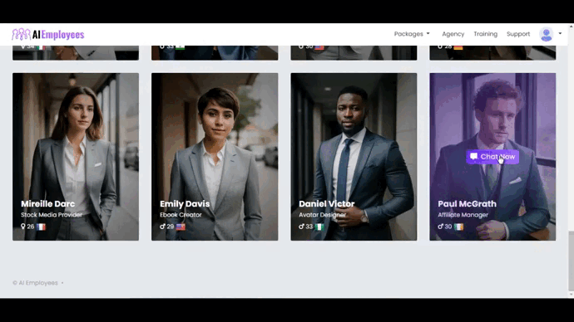This screenshot has height=322, width=574.
Task: Click the male gender icon on Paul McGrath
Action: pyautogui.click(x=440, y=227)
